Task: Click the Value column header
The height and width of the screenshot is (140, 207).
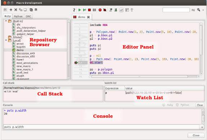Action: tap(164, 88)
